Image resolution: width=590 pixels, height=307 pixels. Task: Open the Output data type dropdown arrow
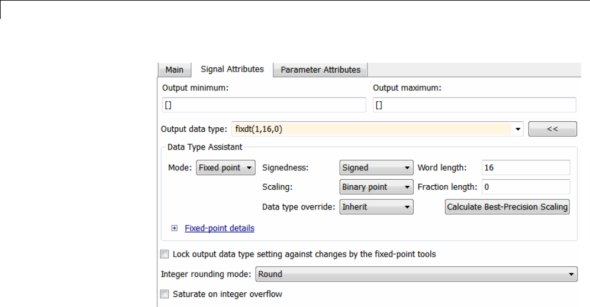point(518,129)
